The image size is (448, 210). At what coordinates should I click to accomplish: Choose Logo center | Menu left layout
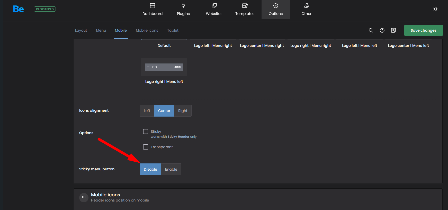(x=408, y=46)
